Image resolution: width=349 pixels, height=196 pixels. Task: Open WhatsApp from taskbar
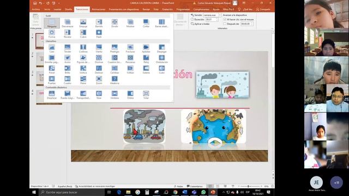(x=203, y=192)
